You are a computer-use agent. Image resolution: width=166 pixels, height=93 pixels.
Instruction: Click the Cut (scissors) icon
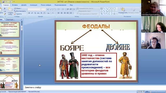(5, 8)
